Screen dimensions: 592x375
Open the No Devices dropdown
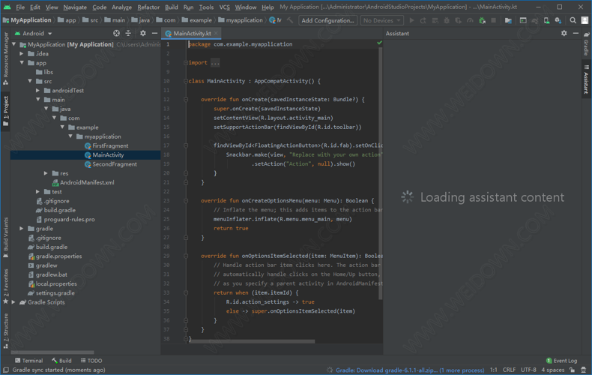pyautogui.click(x=381, y=20)
